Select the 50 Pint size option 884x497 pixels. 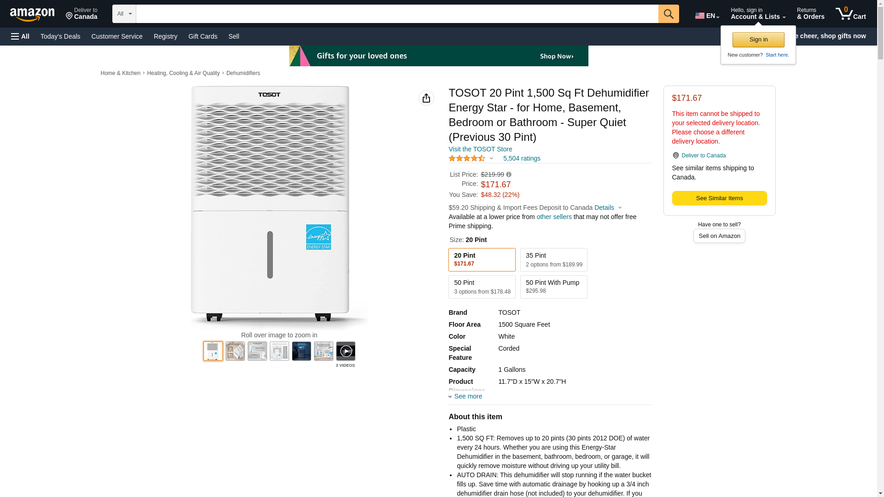(x=482, y=287)
